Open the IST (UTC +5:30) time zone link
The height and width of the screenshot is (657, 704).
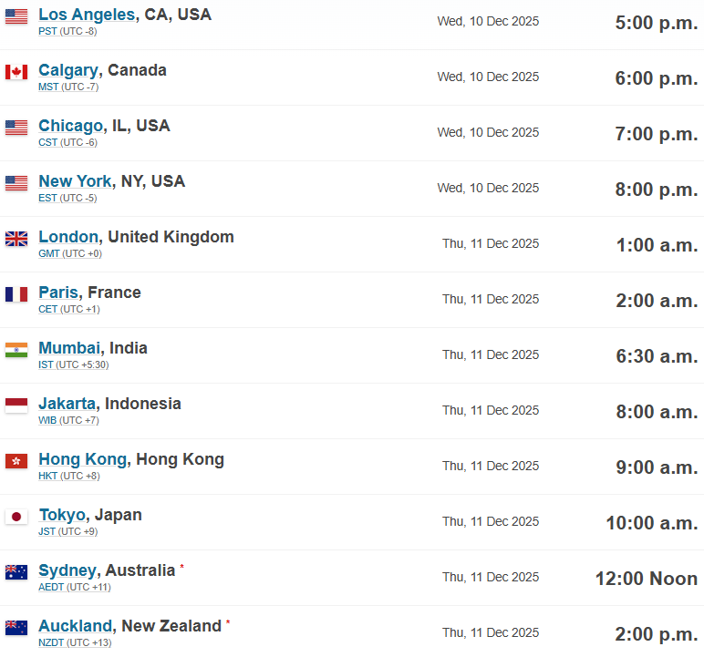74,364
